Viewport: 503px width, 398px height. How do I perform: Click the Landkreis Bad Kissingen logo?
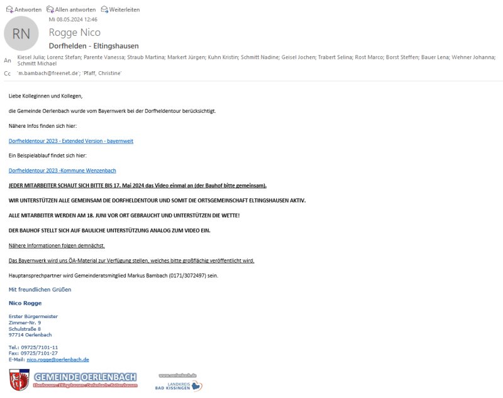click(x=179, y=386)
